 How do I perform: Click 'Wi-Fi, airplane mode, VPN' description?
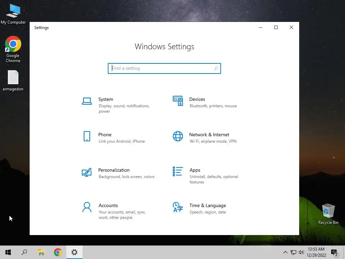click(213, 141)
